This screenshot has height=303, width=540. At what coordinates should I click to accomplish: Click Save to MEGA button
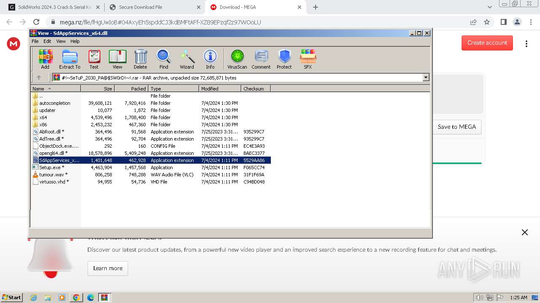coord(457,127)
